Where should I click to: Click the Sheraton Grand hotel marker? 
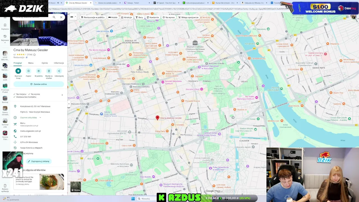click(201, 89)
